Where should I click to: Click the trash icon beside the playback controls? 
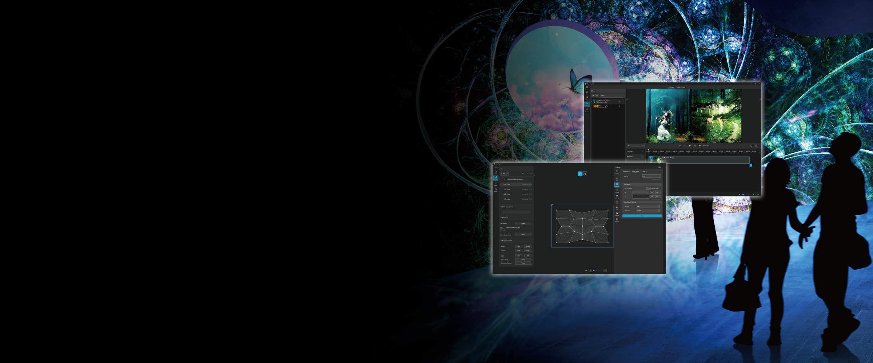[756, 146]
